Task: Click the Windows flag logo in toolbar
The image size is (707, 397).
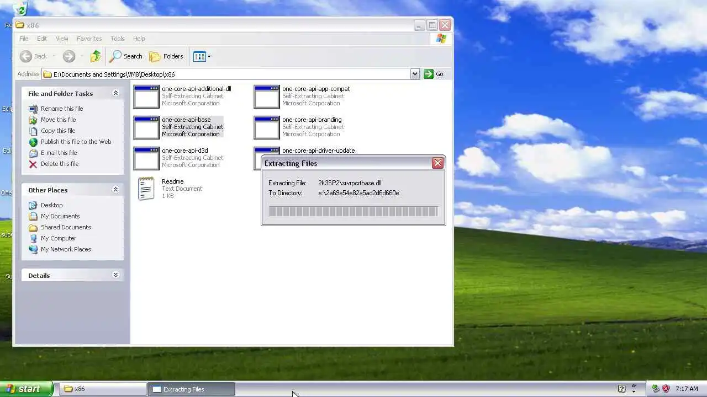Action: click(441, 39)
